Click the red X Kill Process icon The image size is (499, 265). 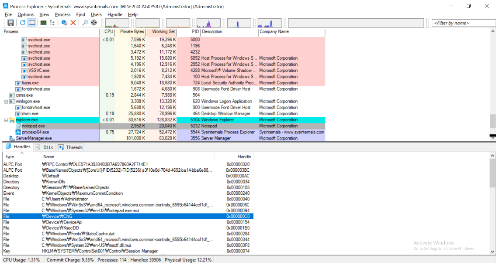tap(73, 23)
